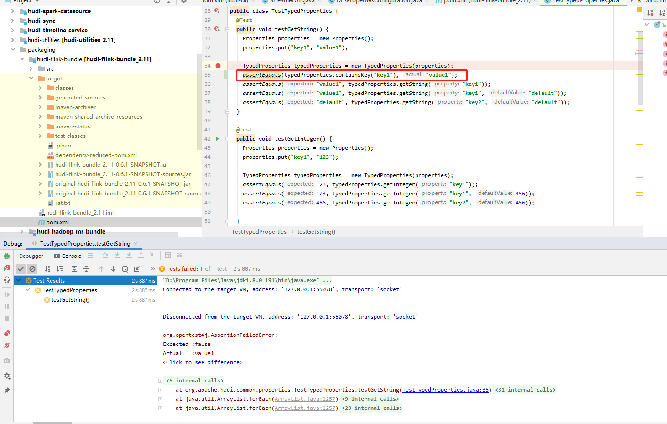The height and width of the screenshot is (424, 667).
Task: Expand the hudi-spark-datasource module
Action: (12, 11)
